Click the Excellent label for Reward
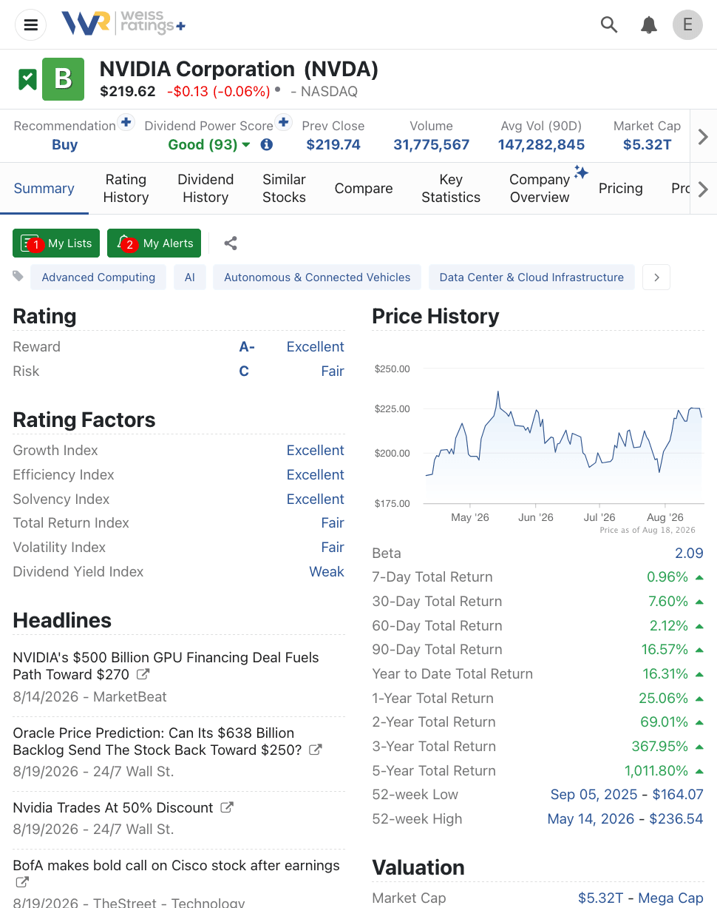 pos(316,347)
